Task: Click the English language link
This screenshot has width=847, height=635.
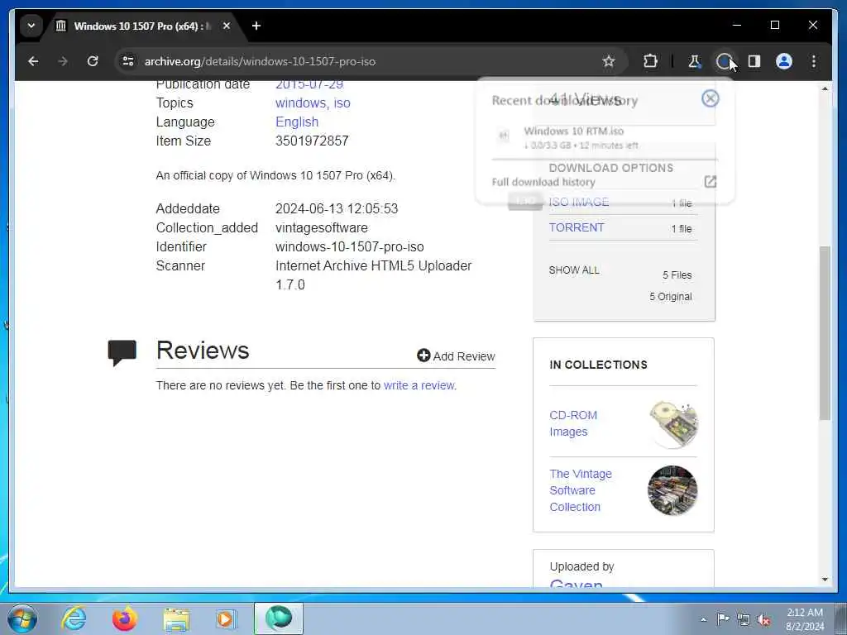Action: [x=297, y=122]
